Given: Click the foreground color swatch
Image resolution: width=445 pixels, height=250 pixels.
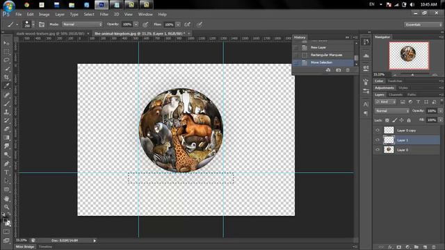Looking at the screenshot, I should (x=5, y=220).
